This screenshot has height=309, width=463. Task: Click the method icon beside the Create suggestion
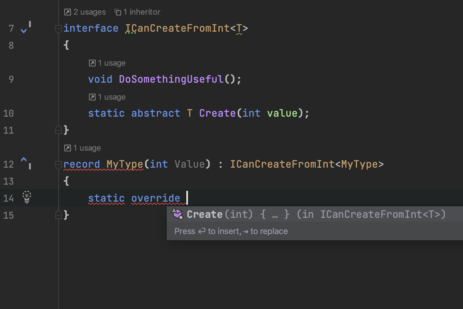(177, 214)
